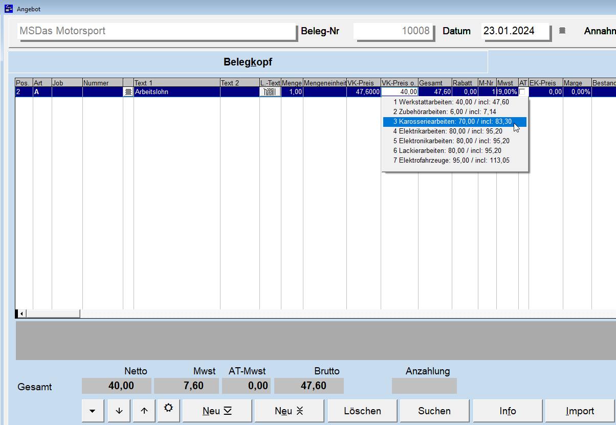Select 3 Karosseriearbeiten: 70,00 rate
This screenshot has width=616, height=425.
[x=455, y=122]
